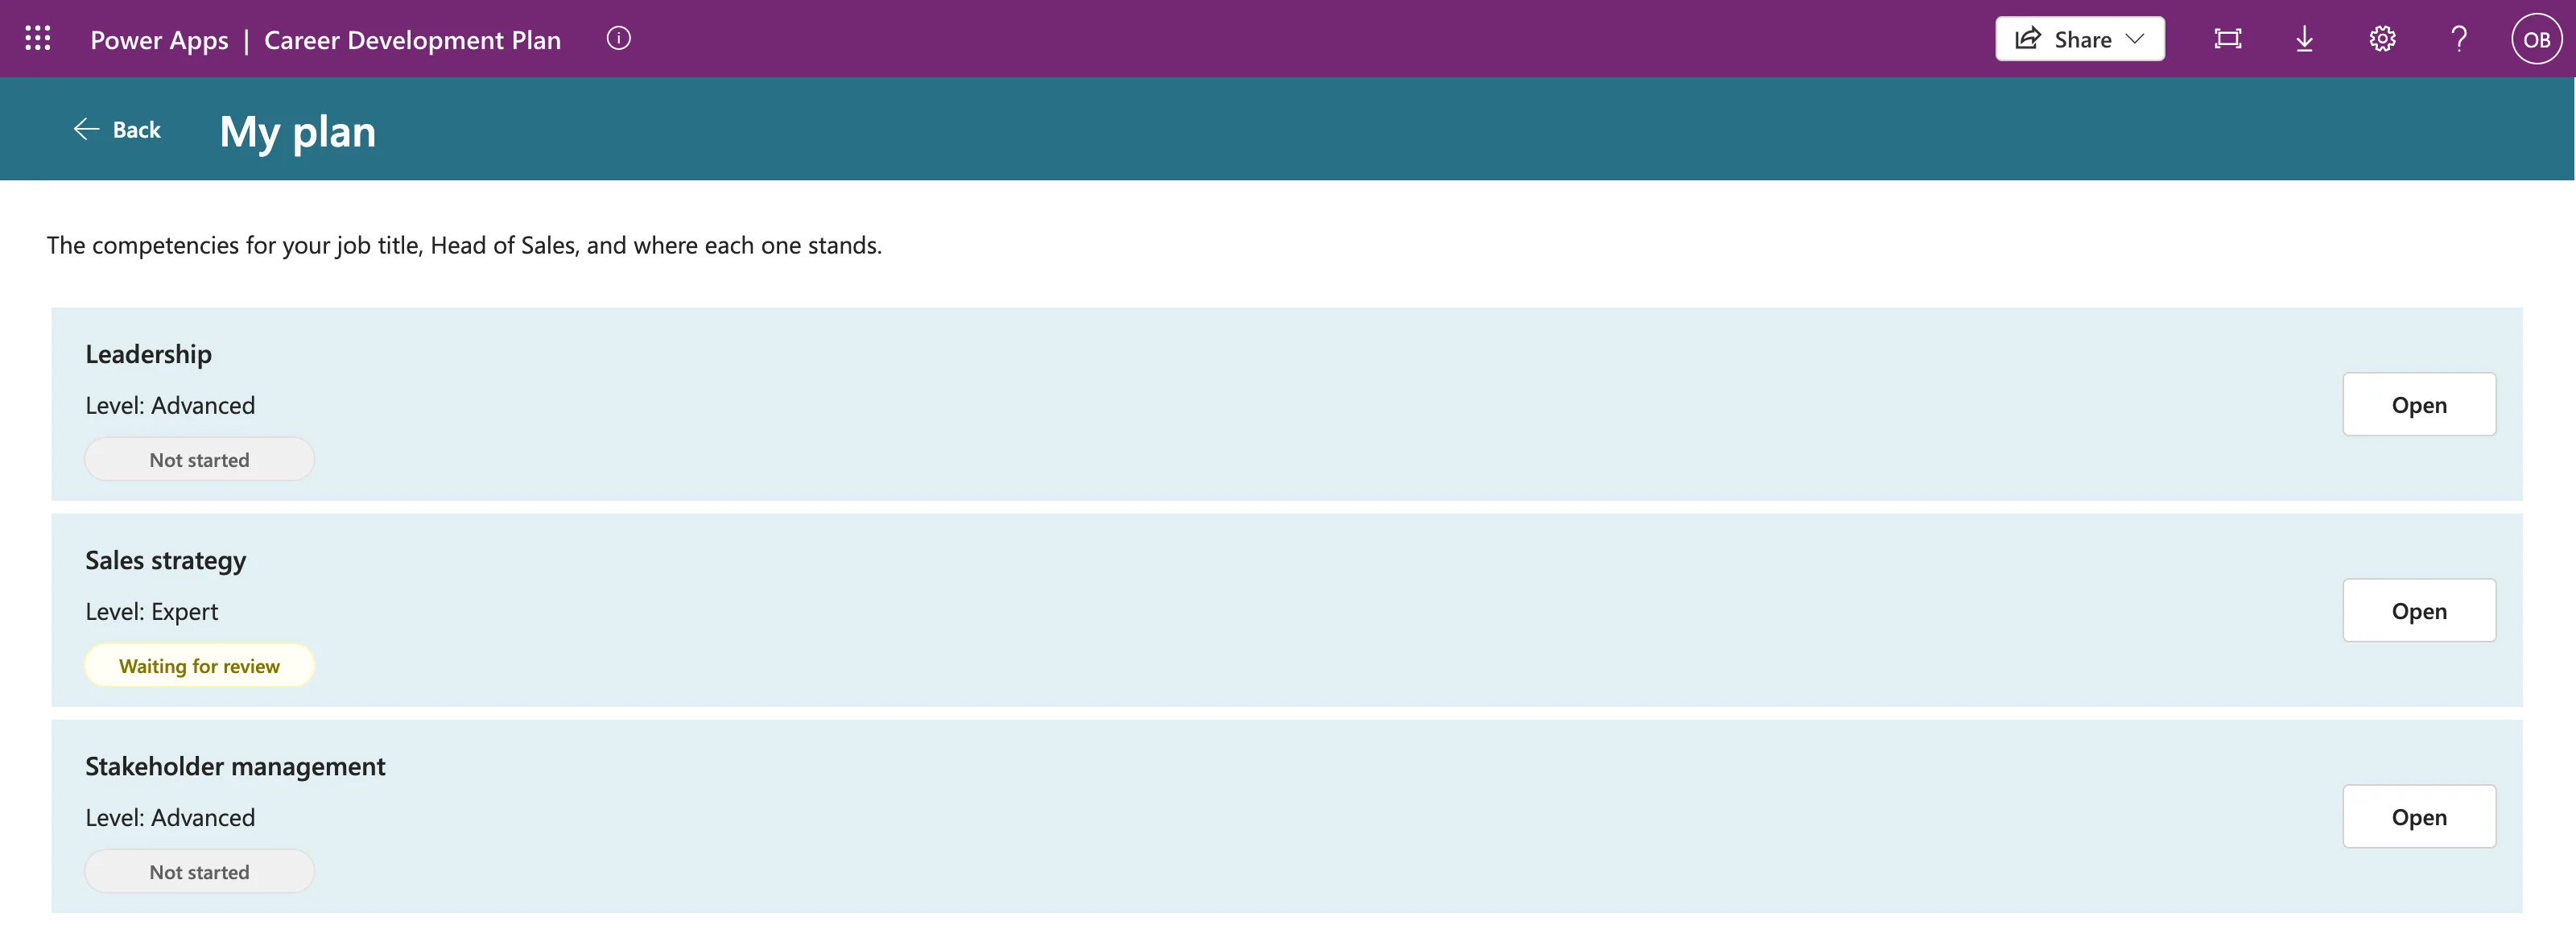Click the Career Development Plan app name
The width and height of the screenshot is (2576, 950).
point(412,40)
